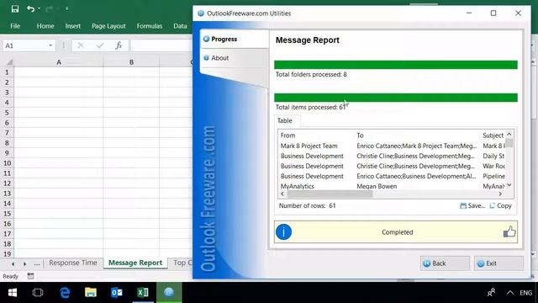The height and width of the screenshot is (303, 538).
Task: Open the File menu in Excel
Action: click(x=15, y=26)
